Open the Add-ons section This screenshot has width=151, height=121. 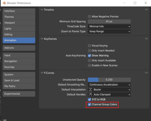coord(19,48)
